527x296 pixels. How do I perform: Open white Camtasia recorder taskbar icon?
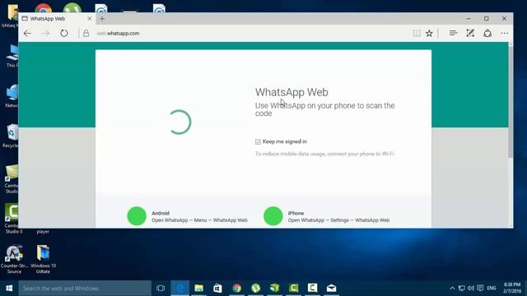click(x=312, y=289)
